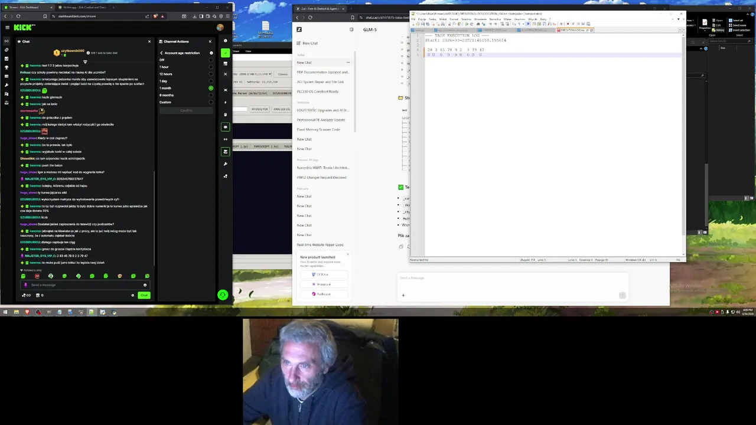
Task: Select Off account age restriction
Action: [211, 60]
